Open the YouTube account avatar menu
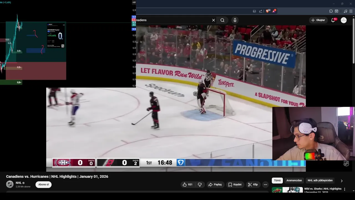The width and height of the screenshot is (355, 200). pos(344,20)
